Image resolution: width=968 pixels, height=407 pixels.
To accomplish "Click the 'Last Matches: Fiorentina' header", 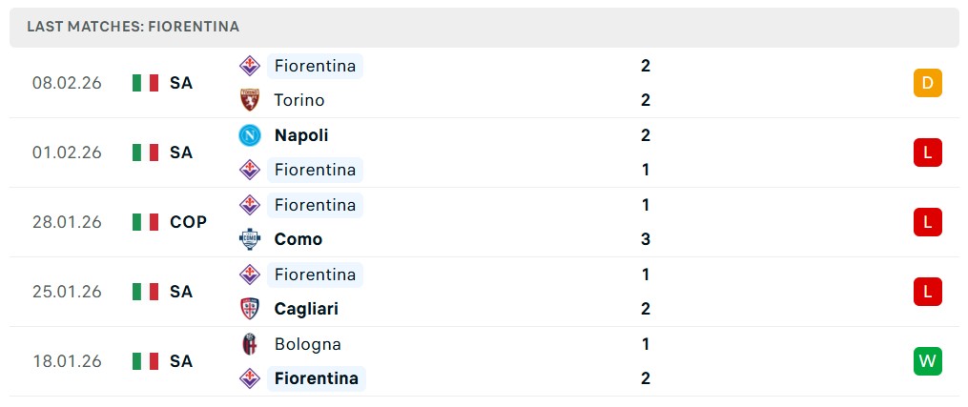I will 134,27.
